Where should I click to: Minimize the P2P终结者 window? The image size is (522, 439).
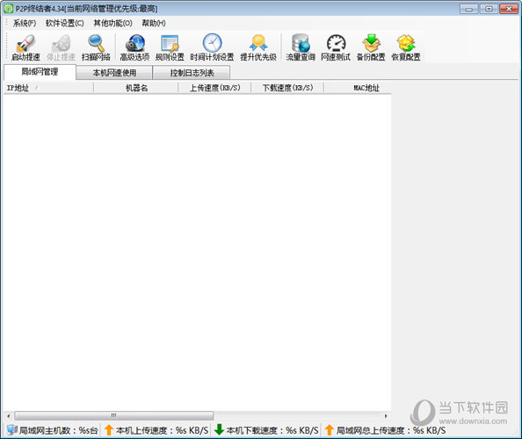point(468,9)
